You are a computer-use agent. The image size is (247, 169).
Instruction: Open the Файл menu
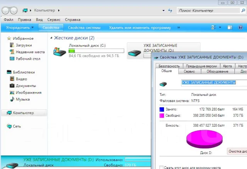(8, 20)
